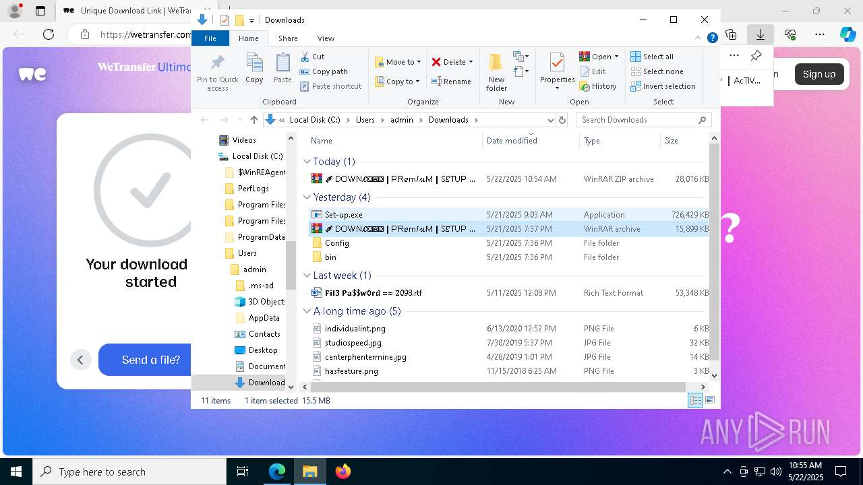
Task: Click Edit in Open group
Action: (593, 71)
